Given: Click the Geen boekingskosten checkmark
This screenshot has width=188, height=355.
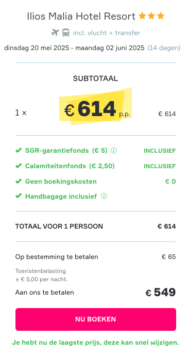Looking at the screenshot, I should tap(19, 181).
